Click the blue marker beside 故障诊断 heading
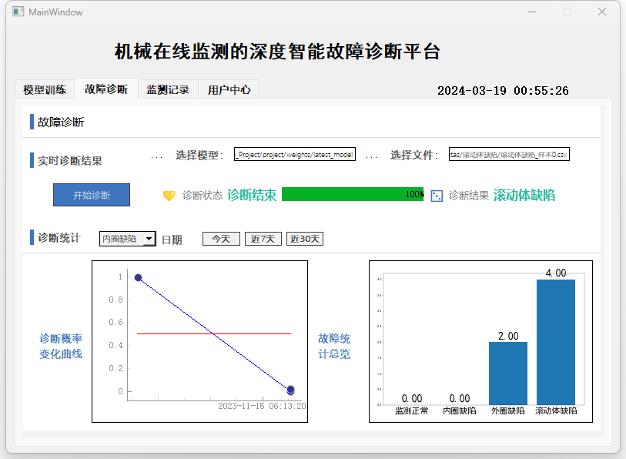626x459 pixels. [32, 122]
